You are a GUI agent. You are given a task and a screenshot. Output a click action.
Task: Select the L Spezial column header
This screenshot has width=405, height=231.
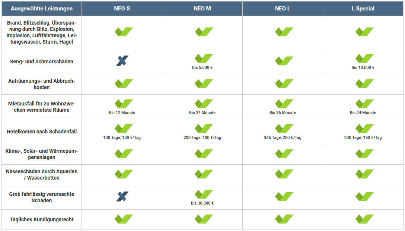(x=363, y=9)
